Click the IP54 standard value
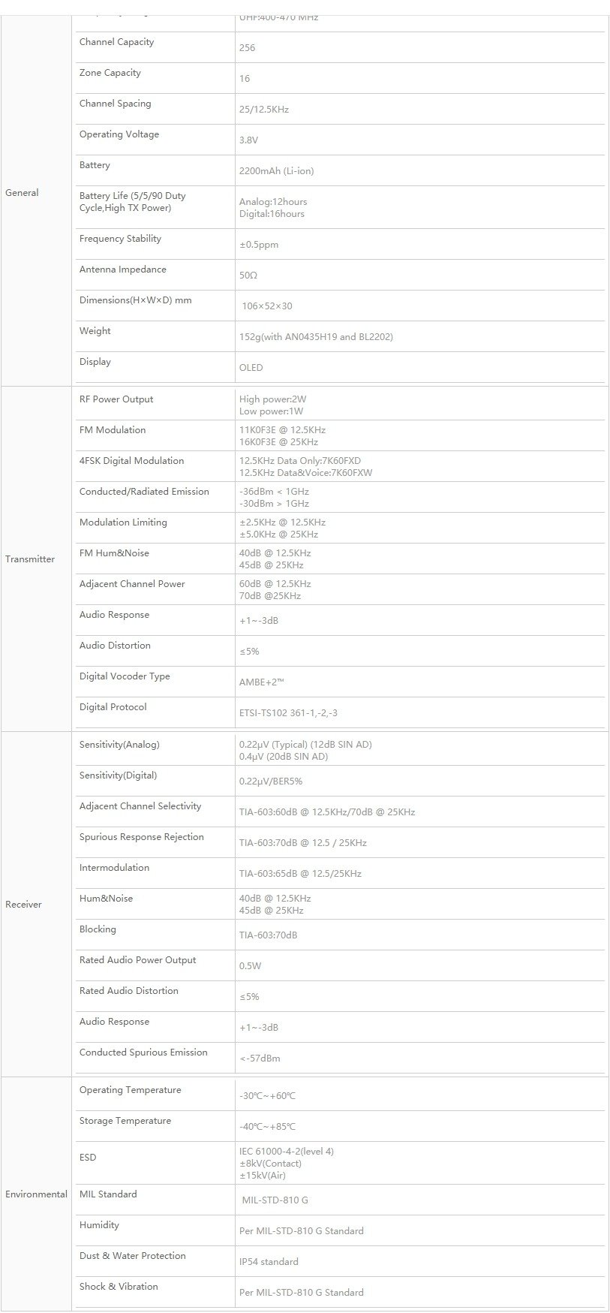The width and height of the screenshot is (610, 1313). (269, 1262)
